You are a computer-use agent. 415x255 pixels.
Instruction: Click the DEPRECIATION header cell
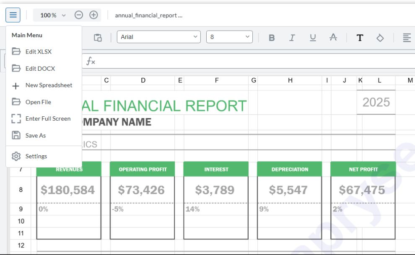coord(290,169)
